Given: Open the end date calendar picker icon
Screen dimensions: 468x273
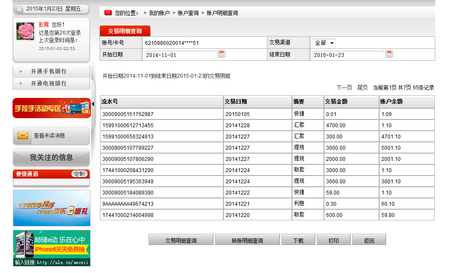Looking at the screenshot, I should point(389,54).
